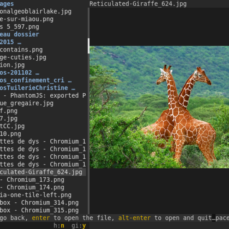Click the giraffe image preview
The height and width of the screenshot is (229, 229).
[x=159, y=107]
